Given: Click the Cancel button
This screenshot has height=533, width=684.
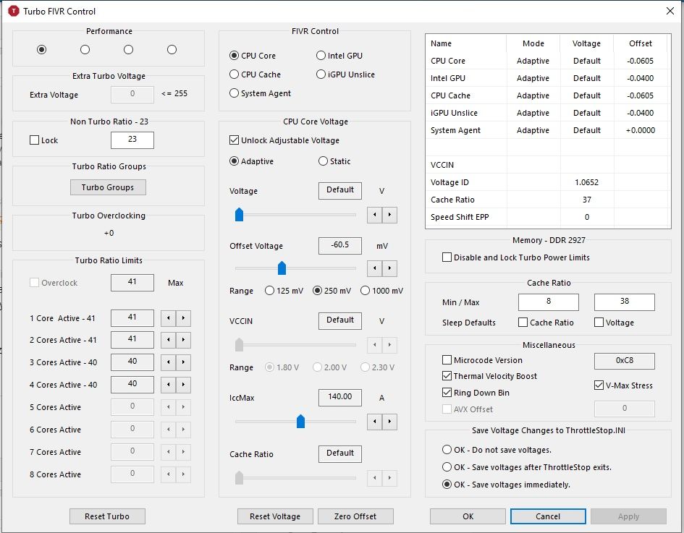Looking at the screenshot, I should (x=548, y=516).
